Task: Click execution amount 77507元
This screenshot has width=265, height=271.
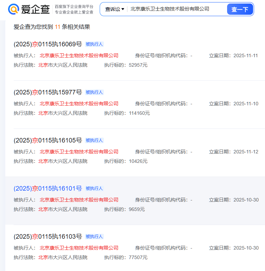Action: click(138, 257)
